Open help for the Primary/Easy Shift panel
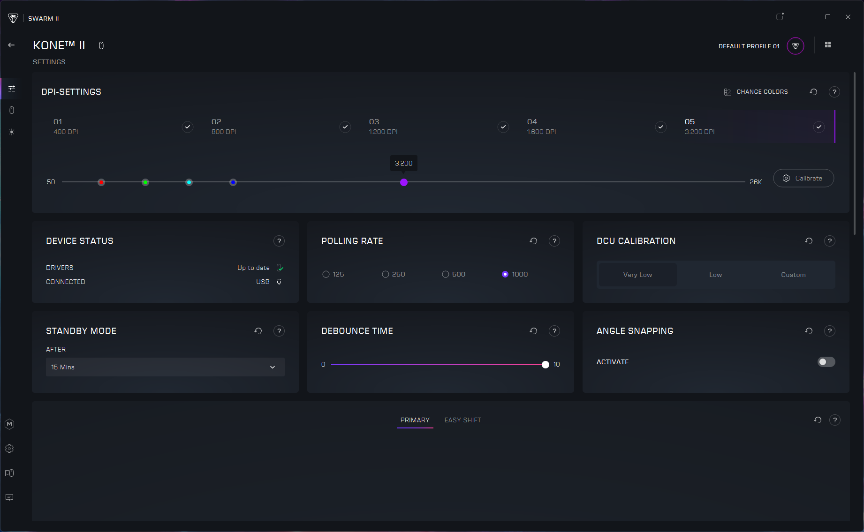This screenshot has width=864, height=532. pos(835,420)
